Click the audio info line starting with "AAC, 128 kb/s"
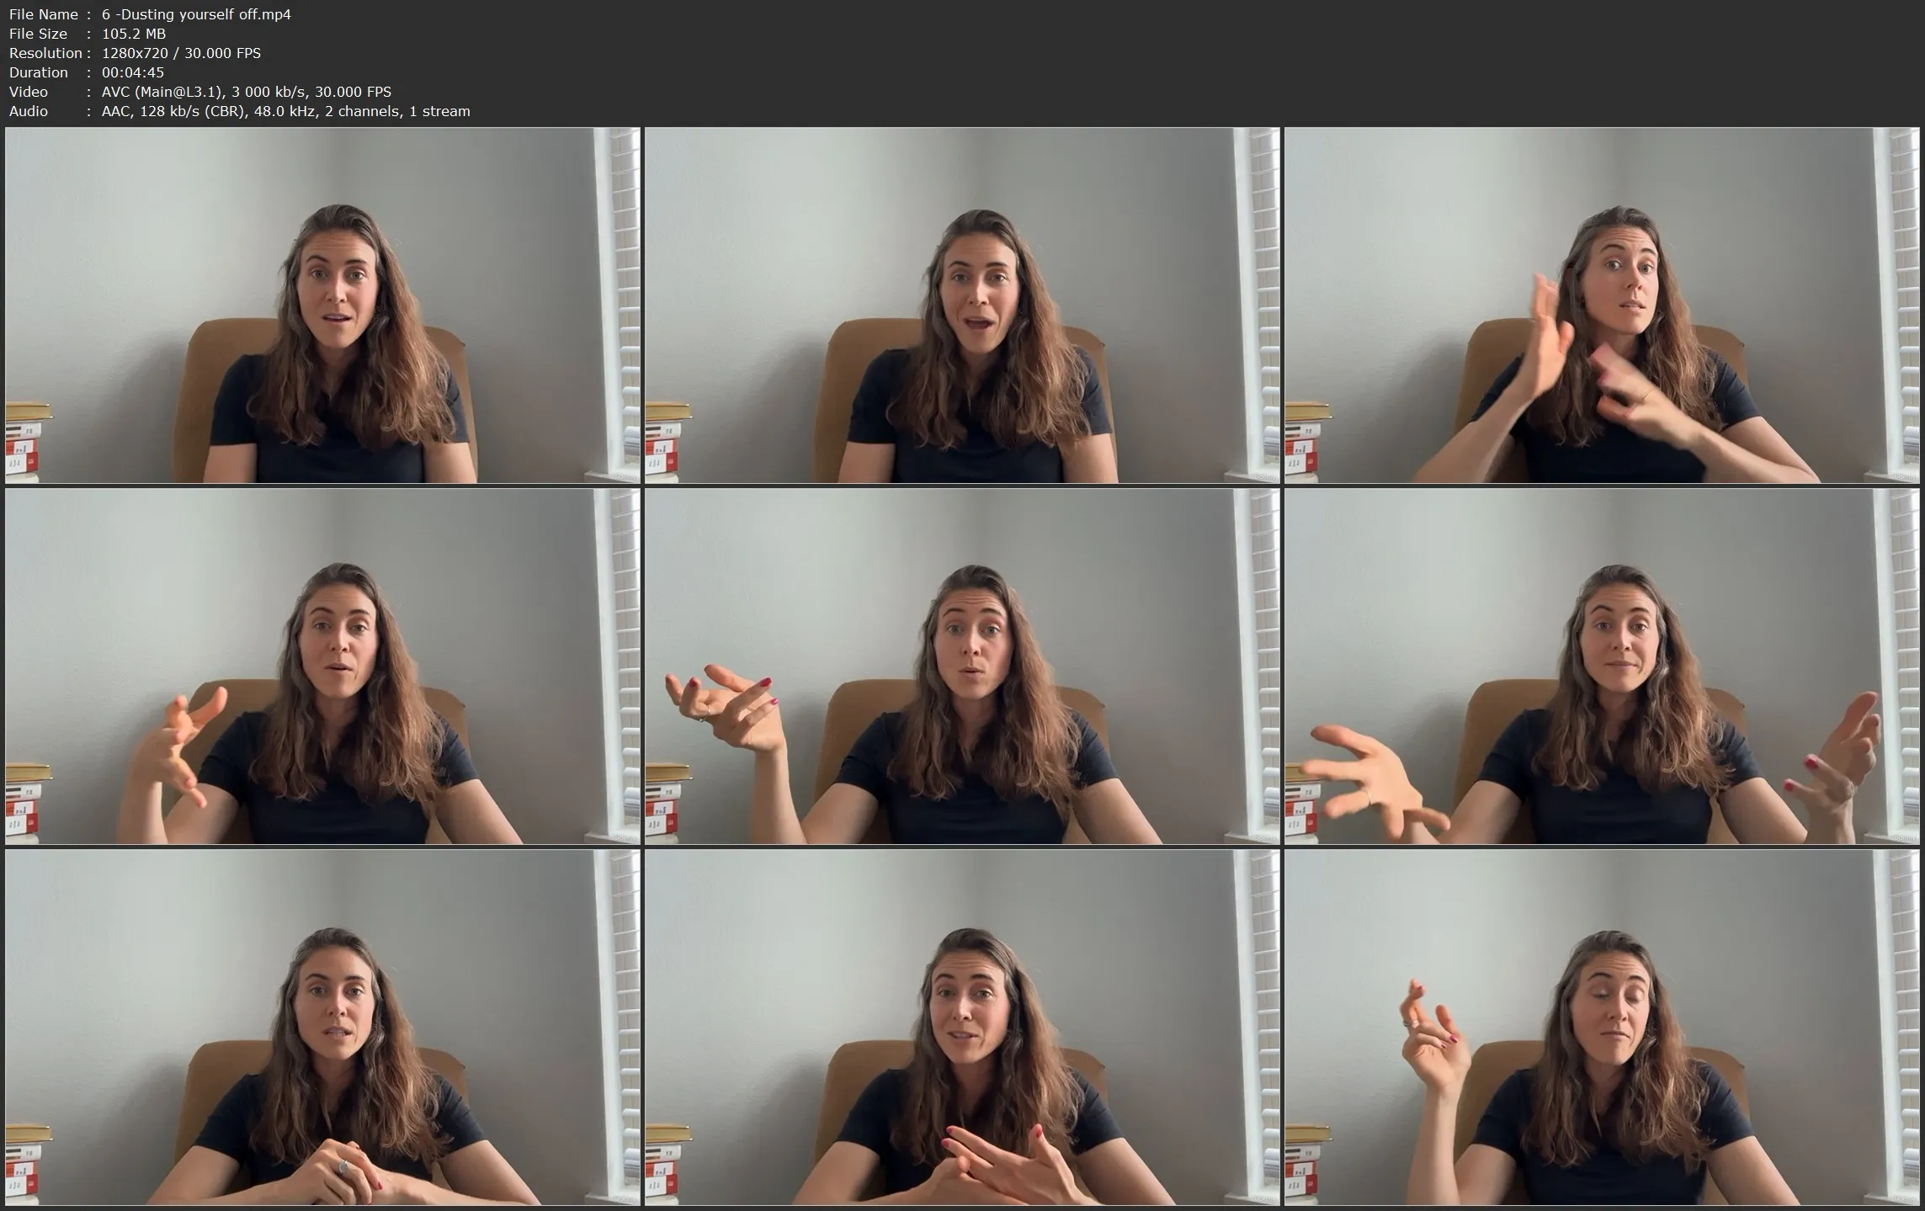This screenshot has height=1211, width=1925. [286, 111]
